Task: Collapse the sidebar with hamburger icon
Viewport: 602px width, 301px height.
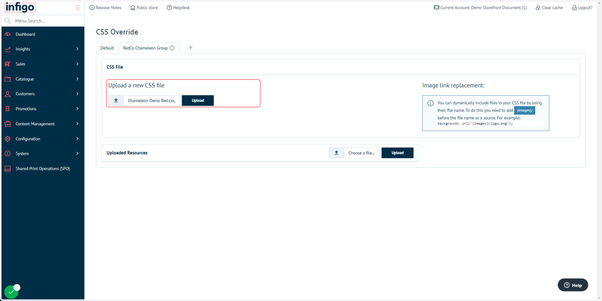Action: (77, 8)
